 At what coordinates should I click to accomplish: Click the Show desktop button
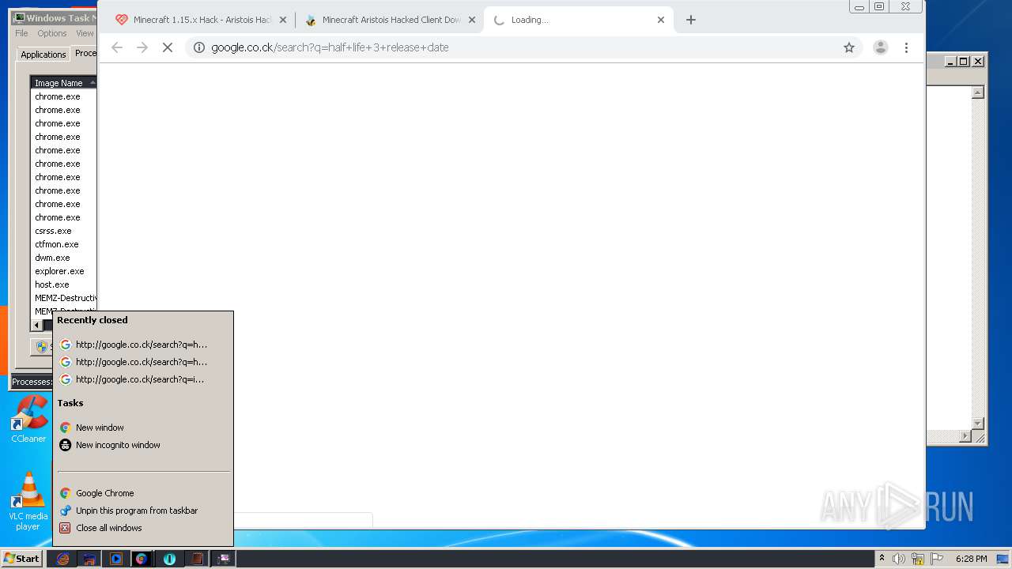(x=1004, y=559)
